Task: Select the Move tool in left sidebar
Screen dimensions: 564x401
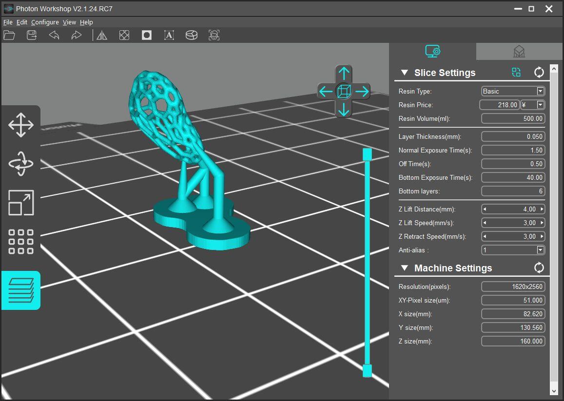Action: coord(21,125)
